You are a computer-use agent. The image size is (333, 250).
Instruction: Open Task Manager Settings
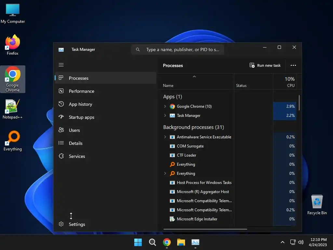[x=106, y=224]
